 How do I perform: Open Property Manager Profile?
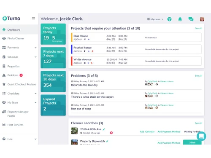(x=18, y=114)
